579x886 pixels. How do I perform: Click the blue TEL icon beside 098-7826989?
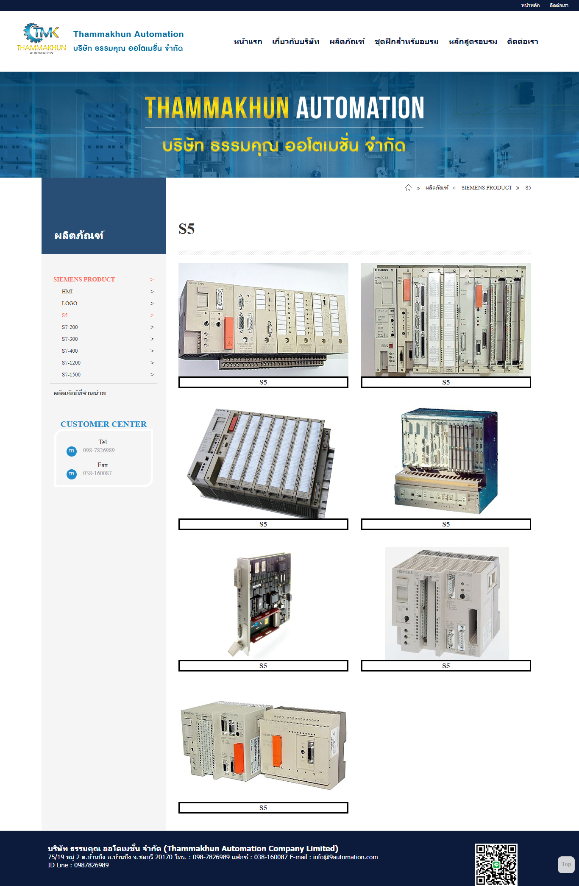click(72, 451)
